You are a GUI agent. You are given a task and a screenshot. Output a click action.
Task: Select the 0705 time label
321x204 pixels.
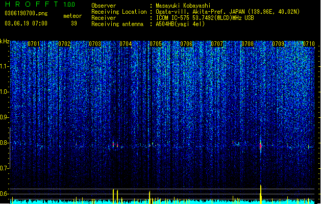pos(156,44)
